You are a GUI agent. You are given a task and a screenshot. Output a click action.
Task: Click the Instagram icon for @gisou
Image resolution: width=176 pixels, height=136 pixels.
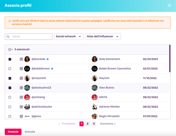[x=21, y=116]
